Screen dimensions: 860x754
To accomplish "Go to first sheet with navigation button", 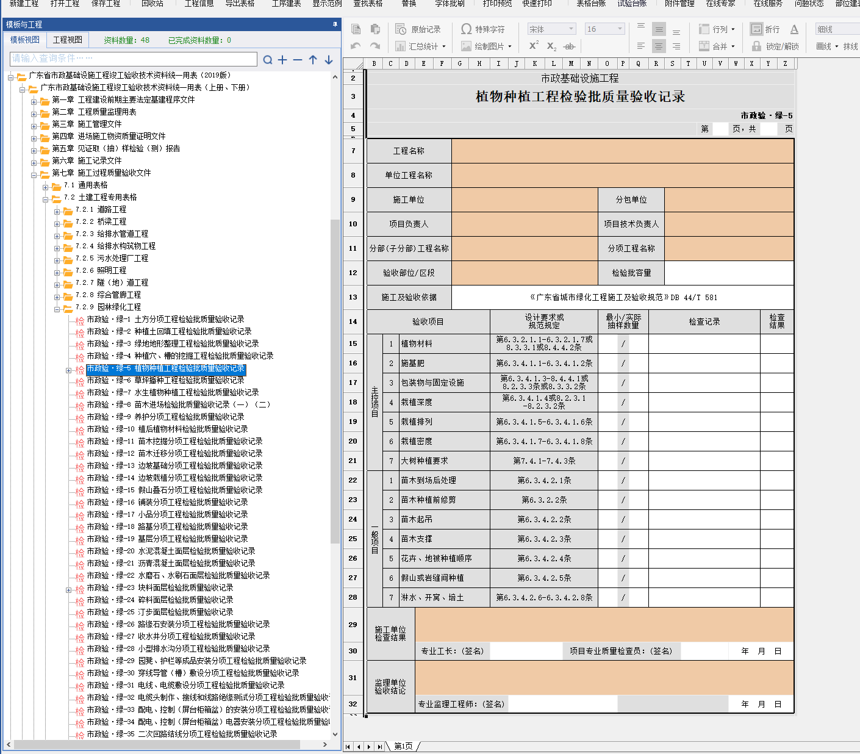I will point(348,747).
